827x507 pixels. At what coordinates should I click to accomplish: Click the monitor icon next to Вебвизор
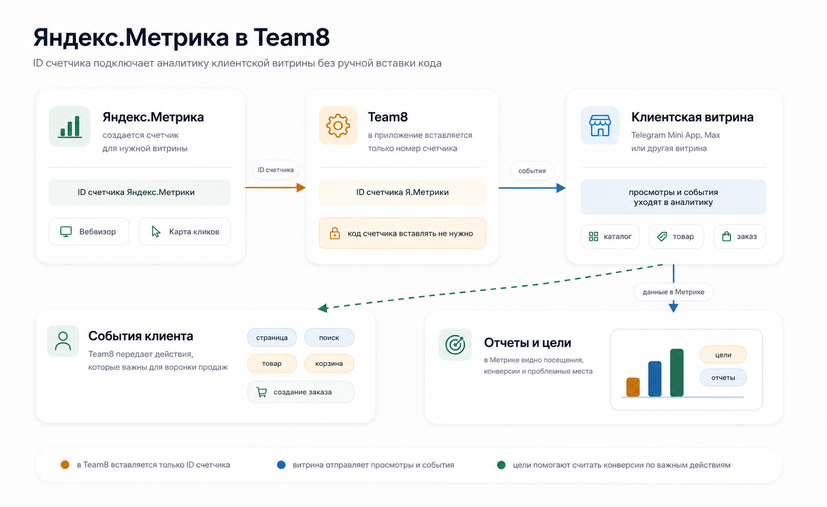(66, 231)
